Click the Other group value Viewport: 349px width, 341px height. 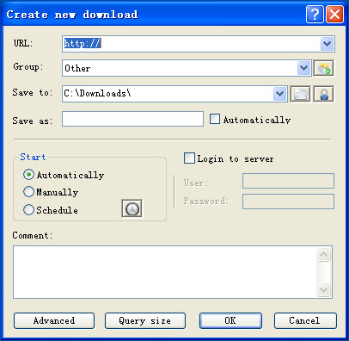(77, 68)
